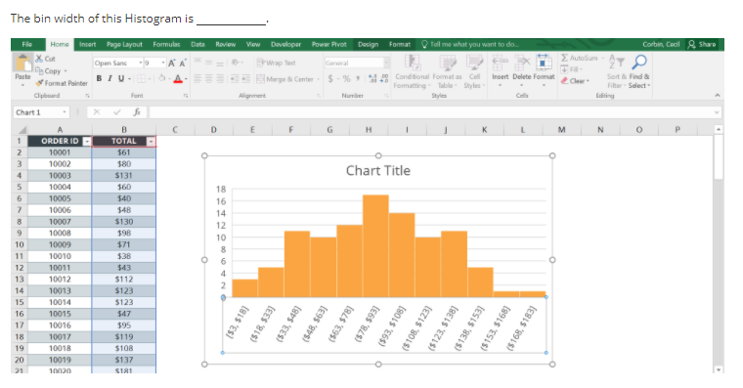Open the File tab
This screenshot has width=743, height=388.
pyautogui.click(x=27, y=44)
